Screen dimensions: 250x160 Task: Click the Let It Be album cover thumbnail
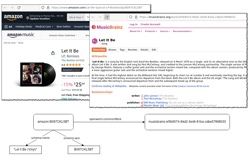(32, 74)
